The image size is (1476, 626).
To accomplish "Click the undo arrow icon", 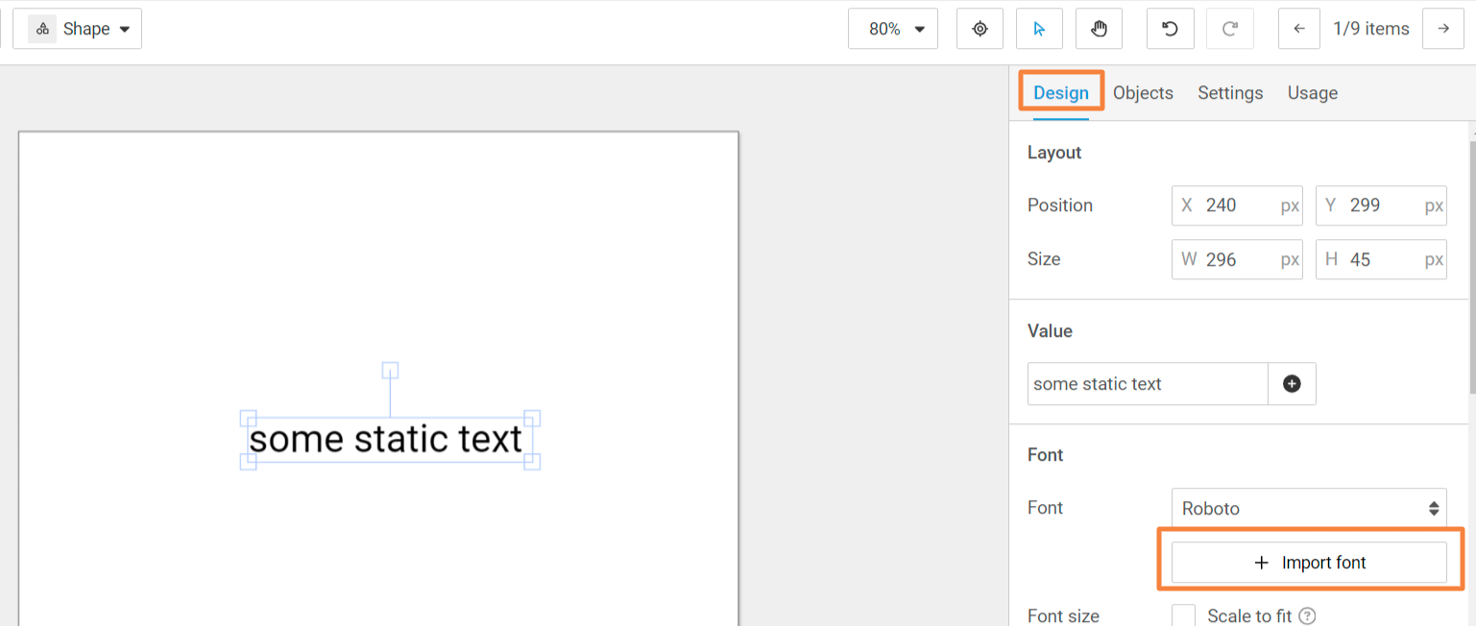I will tap(1170, 29).
